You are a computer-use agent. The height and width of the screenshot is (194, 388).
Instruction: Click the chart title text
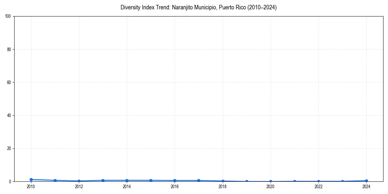click(x=199, y=7)
